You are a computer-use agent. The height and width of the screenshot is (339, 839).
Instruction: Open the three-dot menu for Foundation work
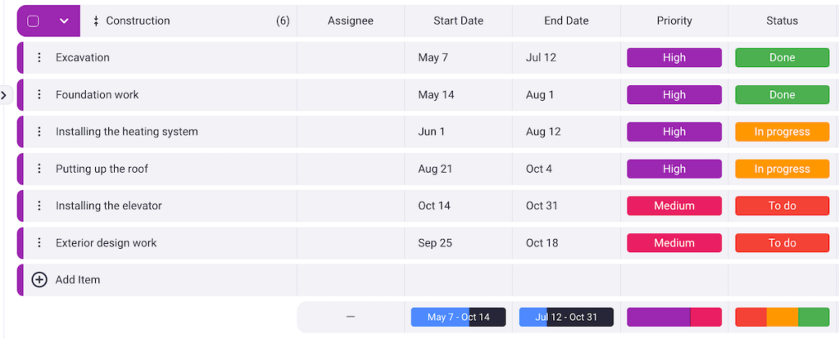[x=39, y=95]
